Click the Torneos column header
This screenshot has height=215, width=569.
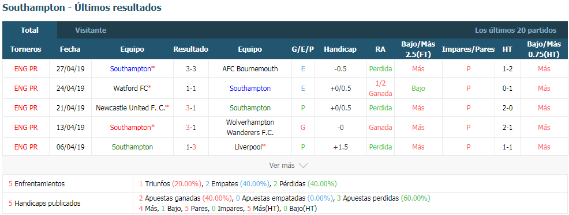[x=26, y=49]
